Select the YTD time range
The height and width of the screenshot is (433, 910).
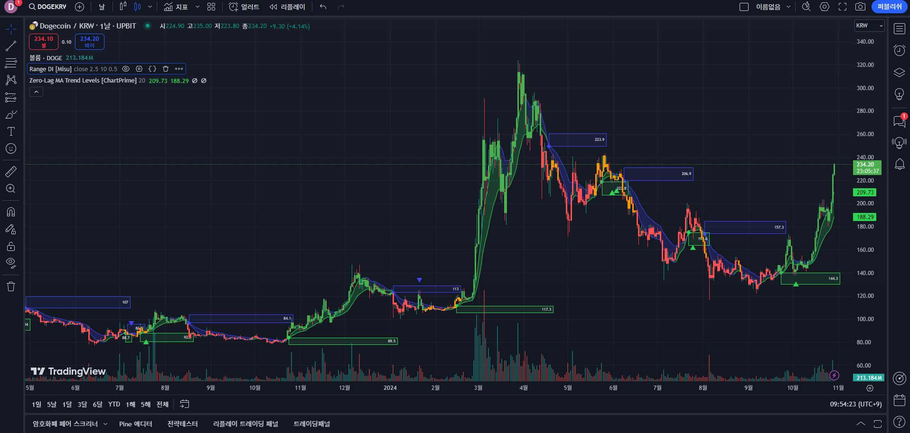[114, 404]
